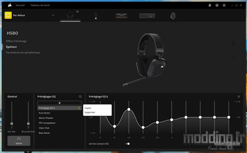Screen dimensions: 247x153
Task: Click the HS80 device title
Action: (x=12, y=33)
